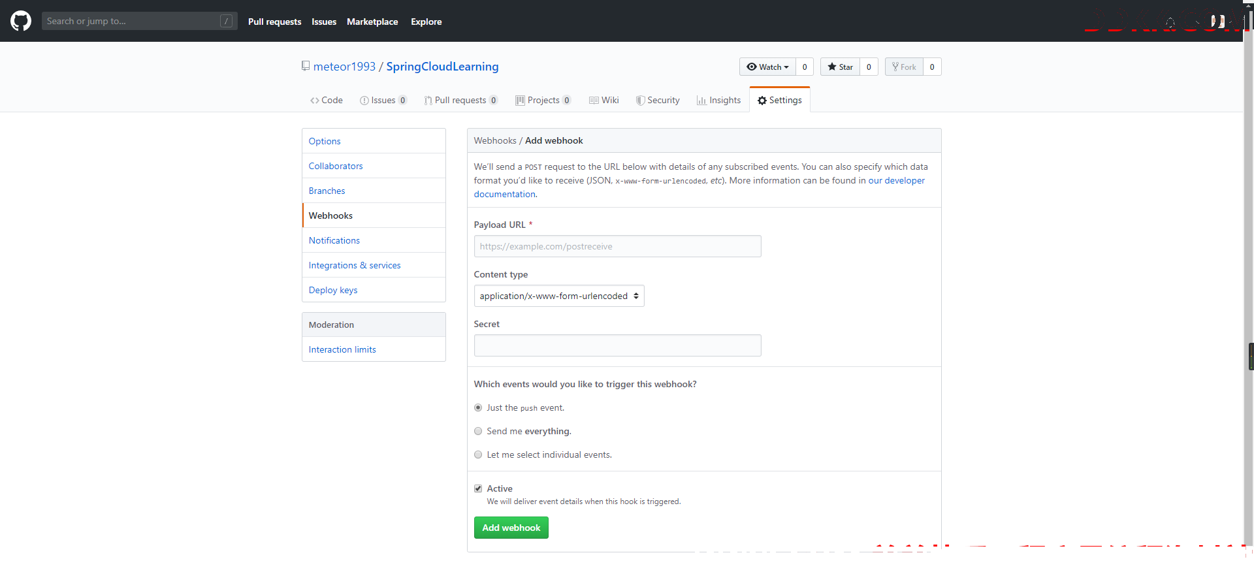
Task: Select Let me select individual events radio
Action: (478, 454)
